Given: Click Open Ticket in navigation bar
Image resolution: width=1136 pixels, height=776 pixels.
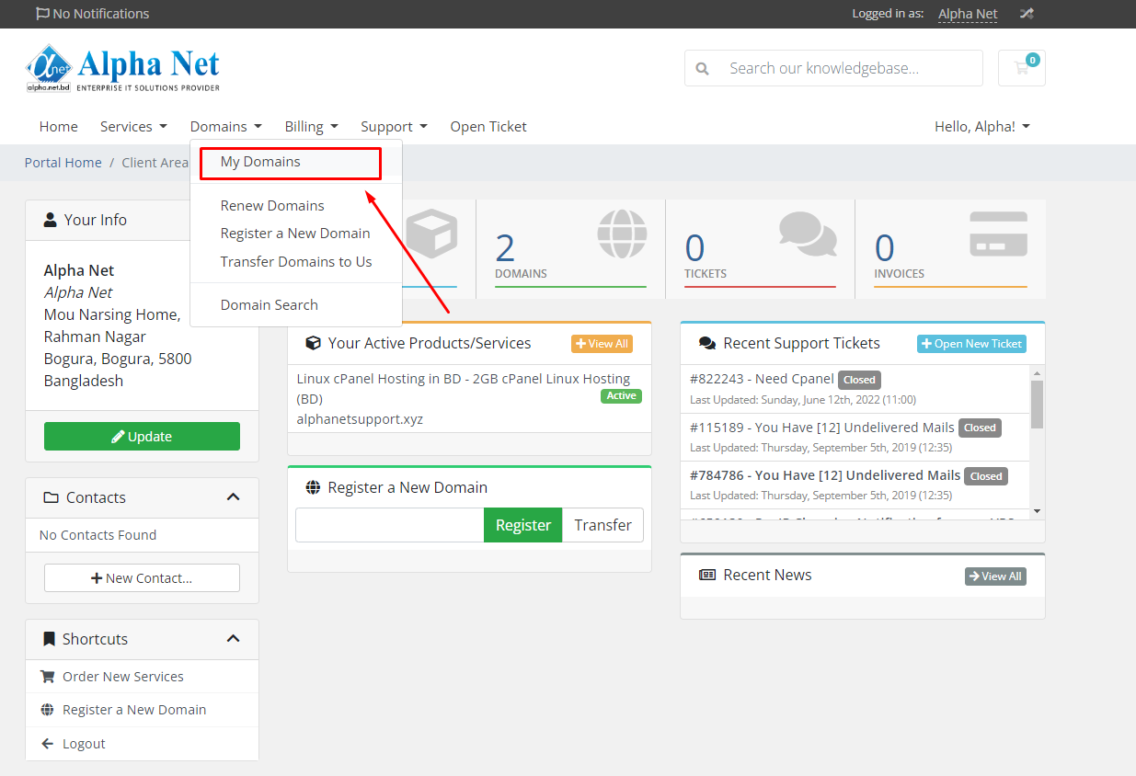Looking at the screenshot, I should click(x=488, y=126).
